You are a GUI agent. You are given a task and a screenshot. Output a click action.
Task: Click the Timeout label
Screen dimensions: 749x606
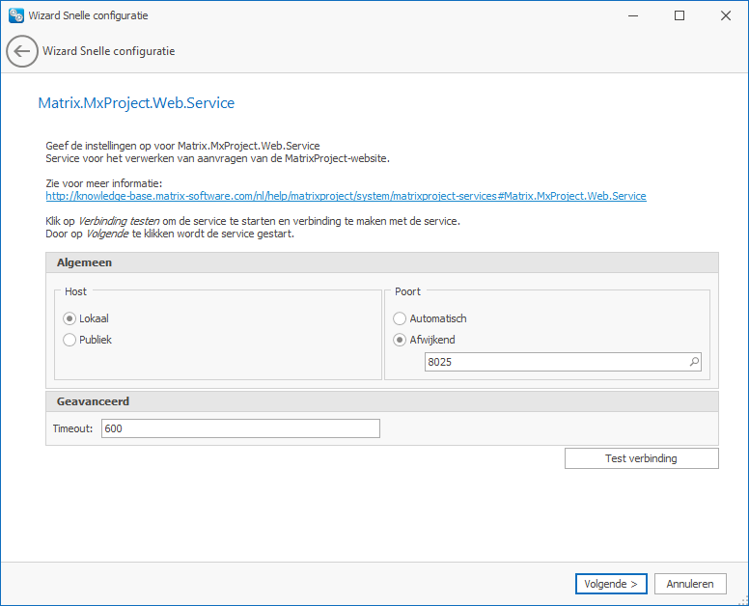pyautogui.click(x=72, y=428)
